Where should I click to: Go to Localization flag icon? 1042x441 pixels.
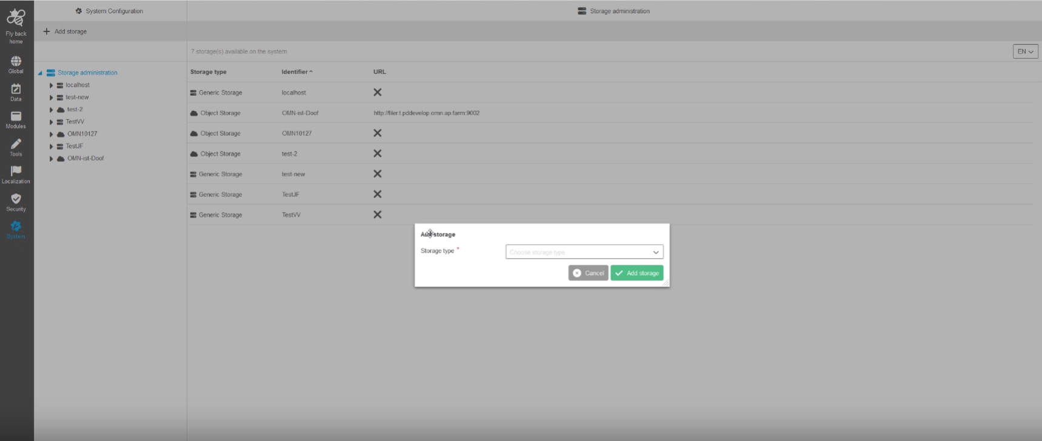point(16,171)
